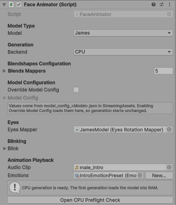Open object picker for Script field
Viewport: 176px width, 205px height.
pyautogui.click(x=169, y=14)
